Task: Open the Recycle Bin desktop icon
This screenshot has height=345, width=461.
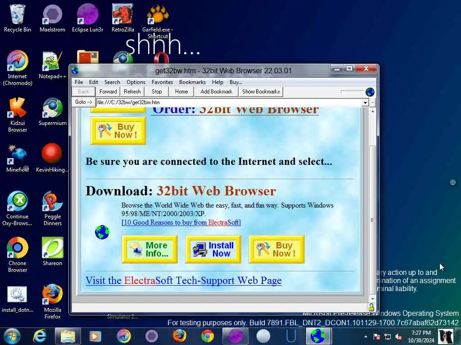Action: click(x=18, y=18)
